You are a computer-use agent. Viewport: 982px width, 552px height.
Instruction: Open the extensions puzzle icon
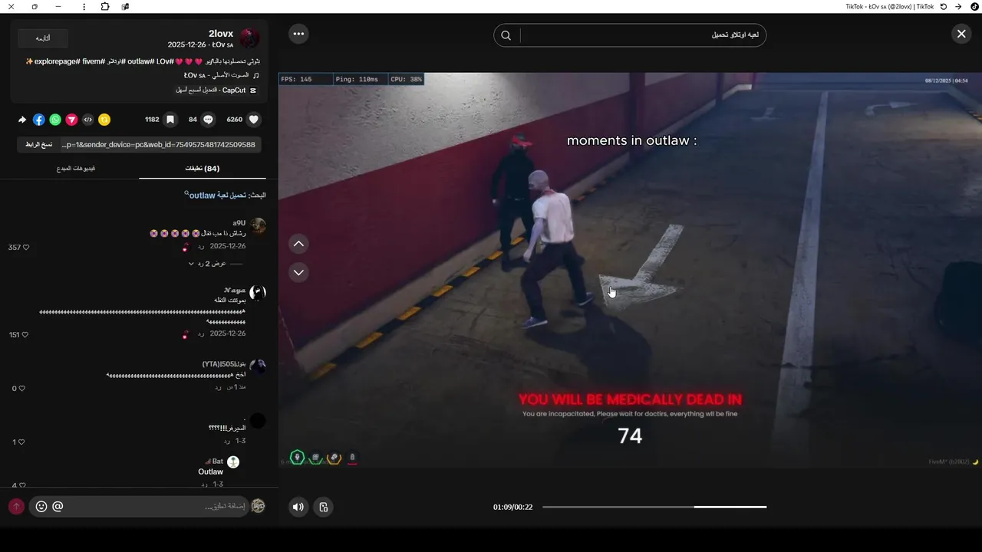click(x=105, y=6)
